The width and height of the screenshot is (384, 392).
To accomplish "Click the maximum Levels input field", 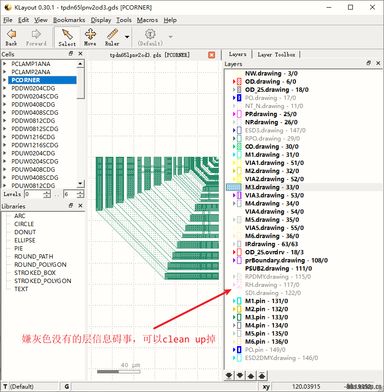I will [x=70, y=194].
